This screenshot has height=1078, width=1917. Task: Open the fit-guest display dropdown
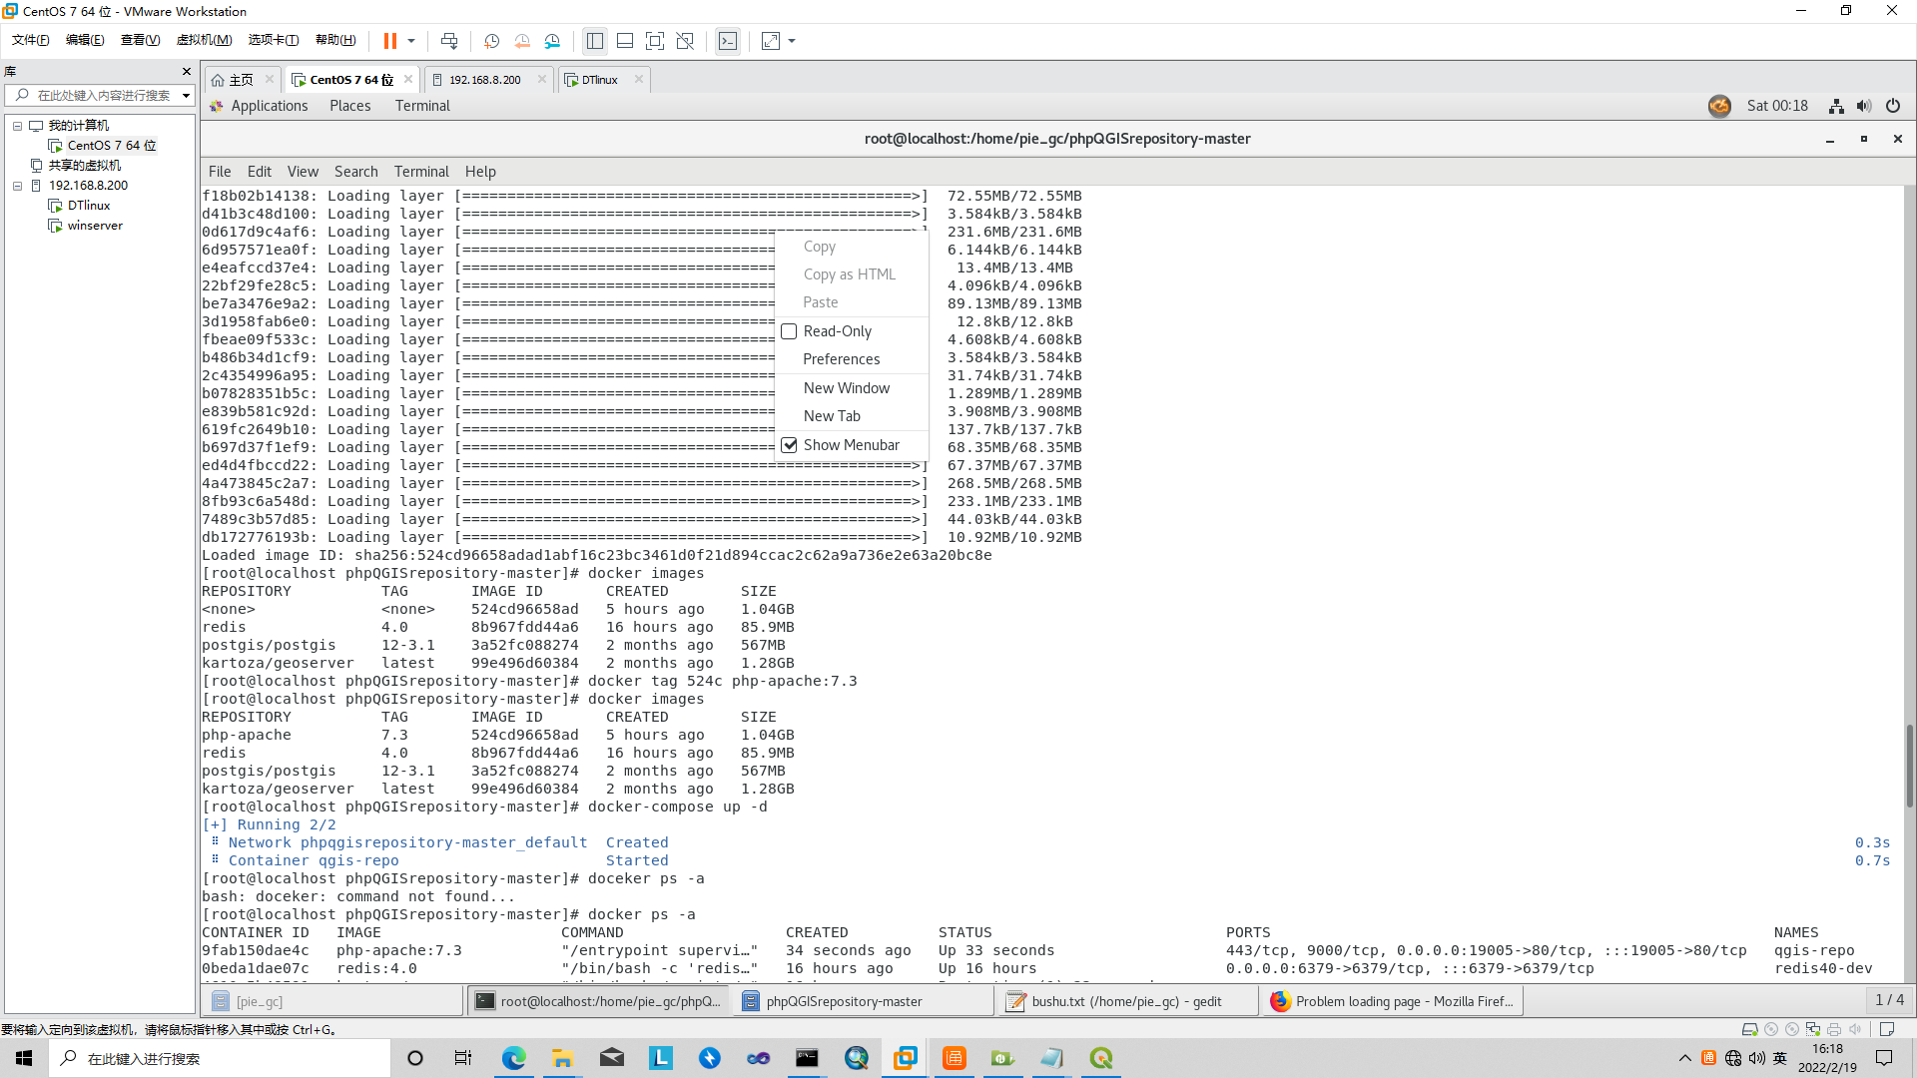[792, 41]
